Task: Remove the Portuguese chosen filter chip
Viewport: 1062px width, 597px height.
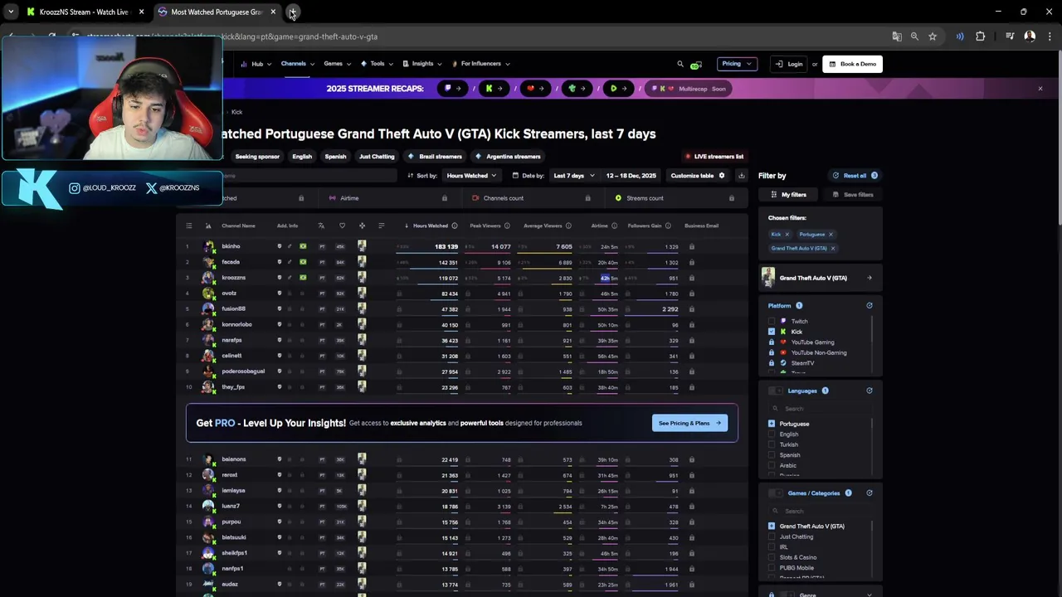Action: [x=831, y=235]
